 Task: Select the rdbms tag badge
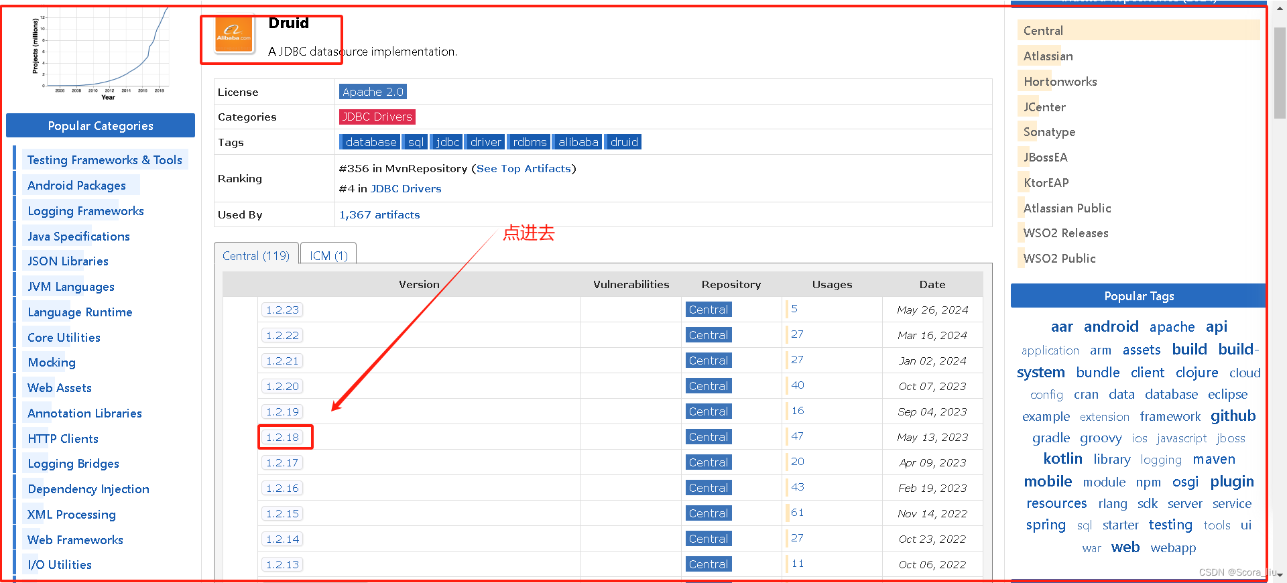[529, 142]
